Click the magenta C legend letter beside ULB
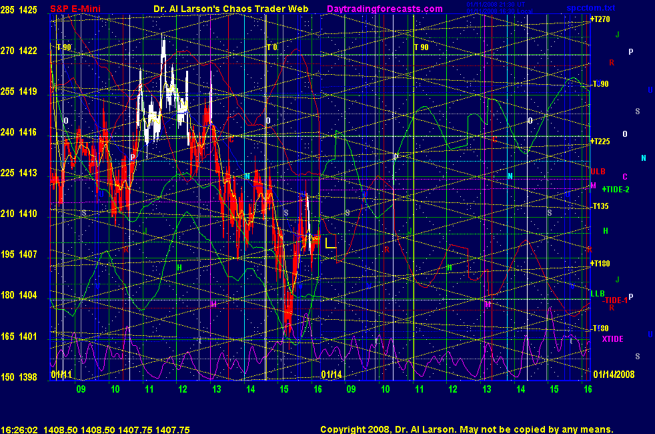655x434 pixels. click(x=625, y=176)
